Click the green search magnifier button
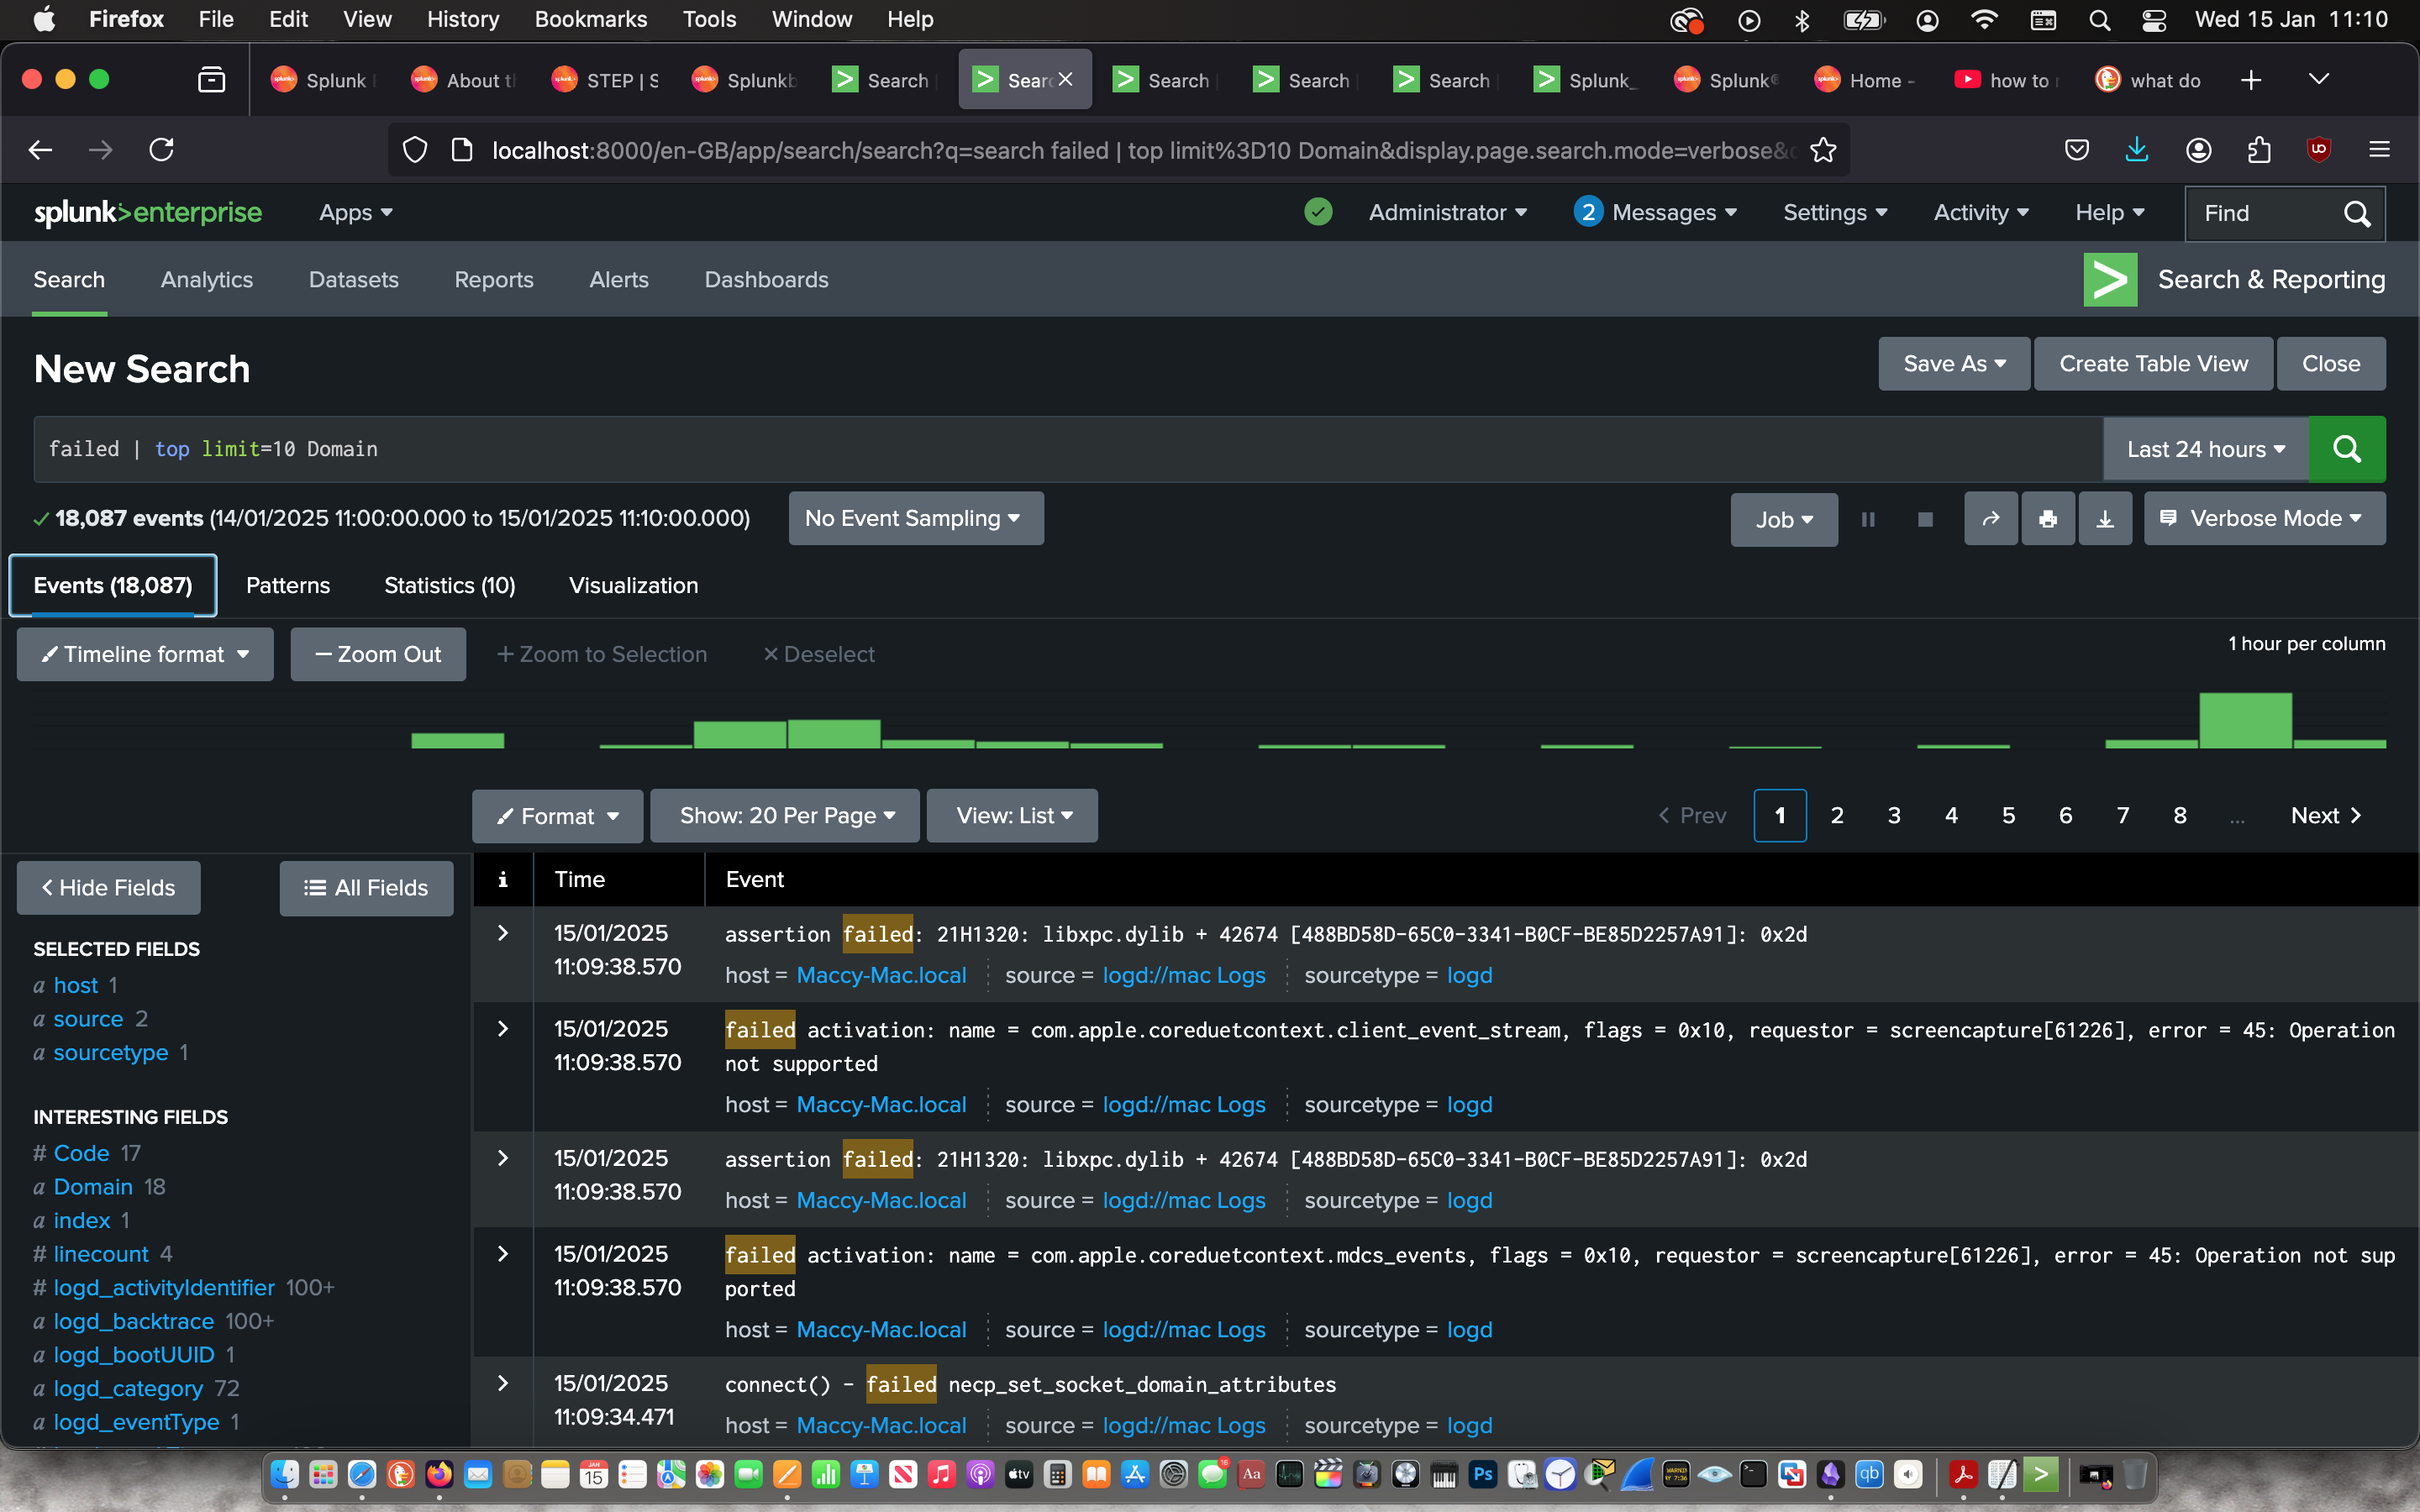 (x=2346, y=449)
